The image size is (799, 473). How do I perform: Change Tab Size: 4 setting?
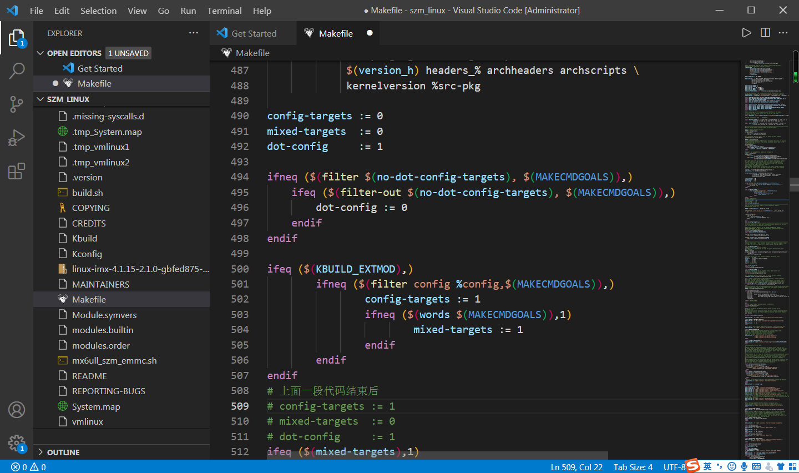633,467
